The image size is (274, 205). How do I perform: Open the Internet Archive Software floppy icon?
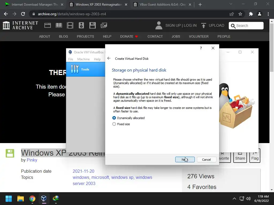pos(92,25)
